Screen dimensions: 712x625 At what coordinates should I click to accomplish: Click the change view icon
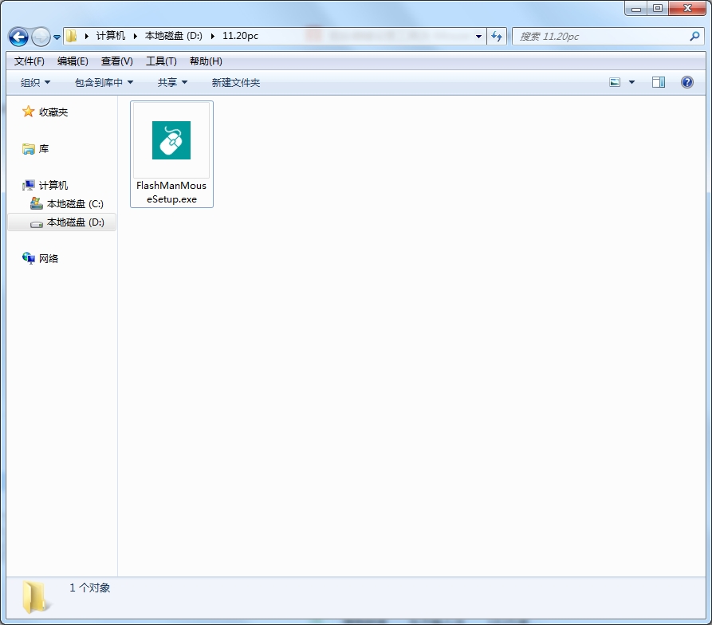coord(615,82)
